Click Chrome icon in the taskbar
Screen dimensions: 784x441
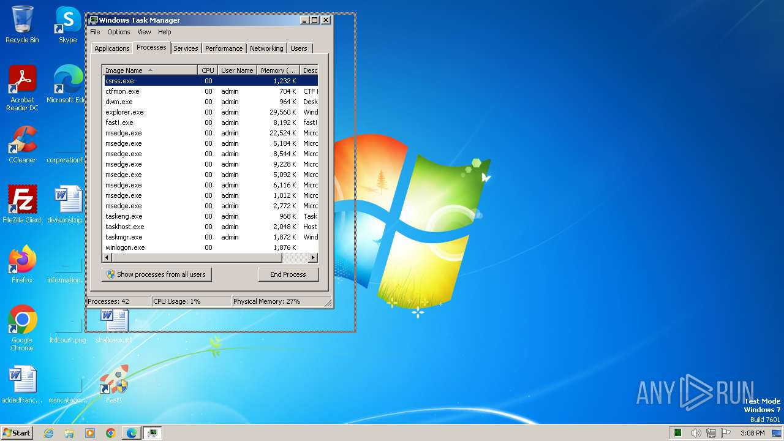[x=111, y=433]
